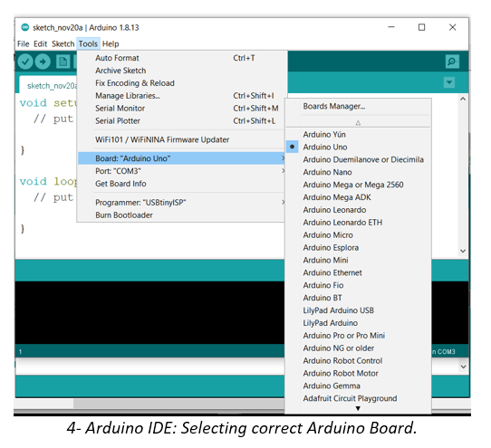
Task: Select Arduino Gemma board
Action: 358,386
